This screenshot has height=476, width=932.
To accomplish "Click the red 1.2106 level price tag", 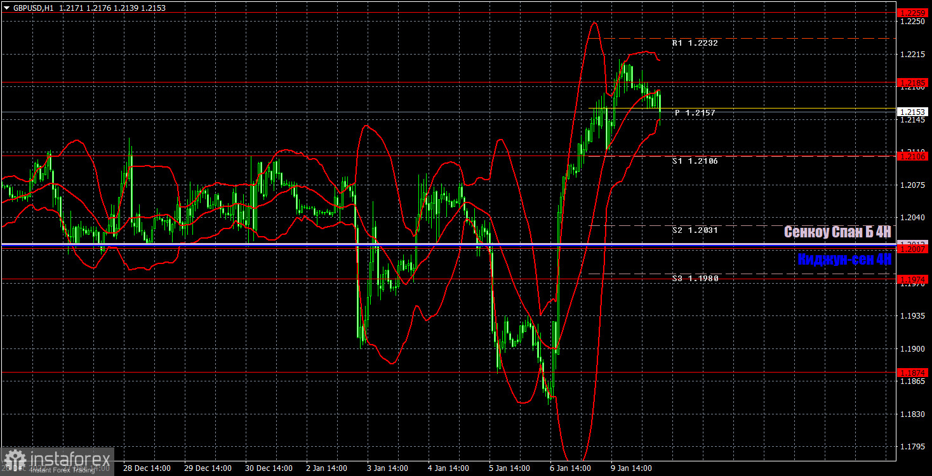I will 912,155.
